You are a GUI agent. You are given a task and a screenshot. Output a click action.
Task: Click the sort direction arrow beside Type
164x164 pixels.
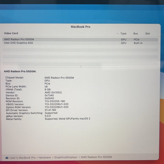(117, 34)
